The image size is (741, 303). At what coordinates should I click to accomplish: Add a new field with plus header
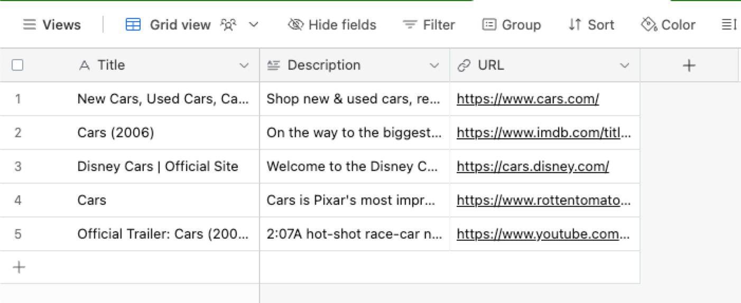[689, 65]
